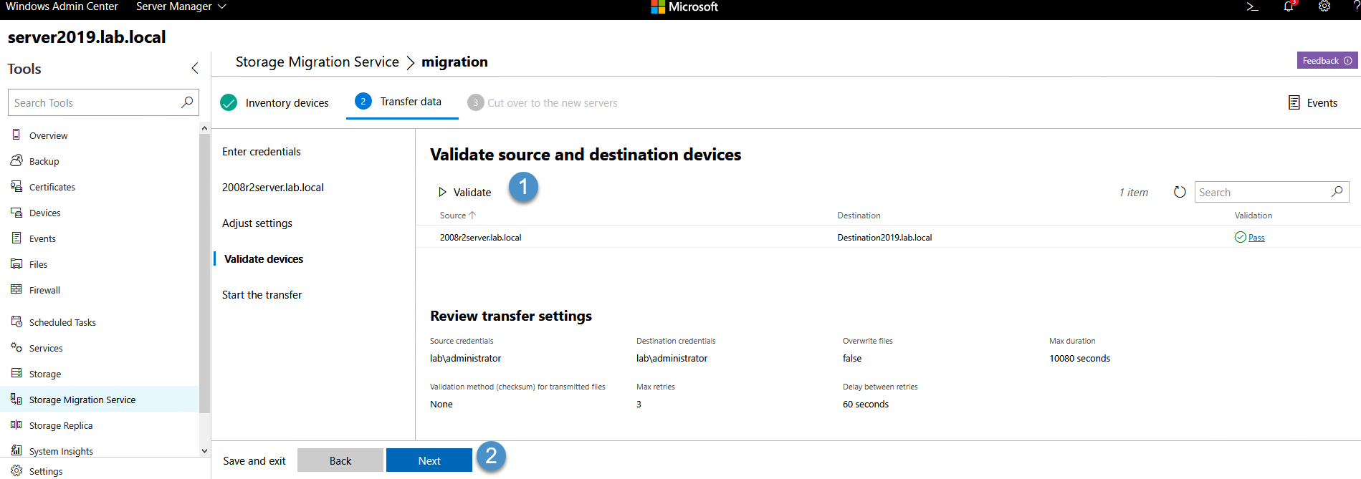Click the System Insights icon
The image size is (1361, 479).
16,450
